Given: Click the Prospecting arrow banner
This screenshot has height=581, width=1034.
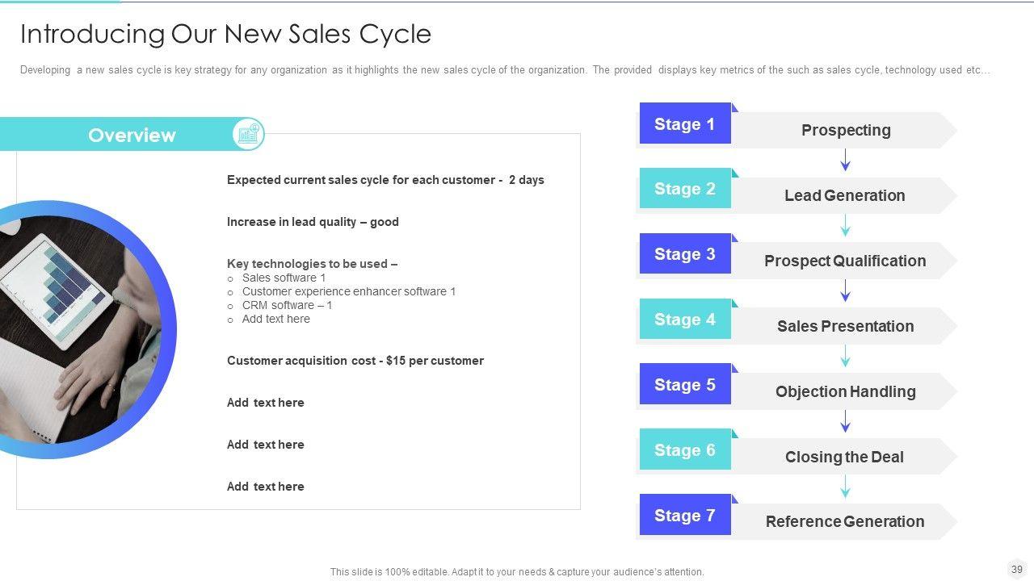Looking at the screenshot, I should pyautogui.click(x=845, y=130).
